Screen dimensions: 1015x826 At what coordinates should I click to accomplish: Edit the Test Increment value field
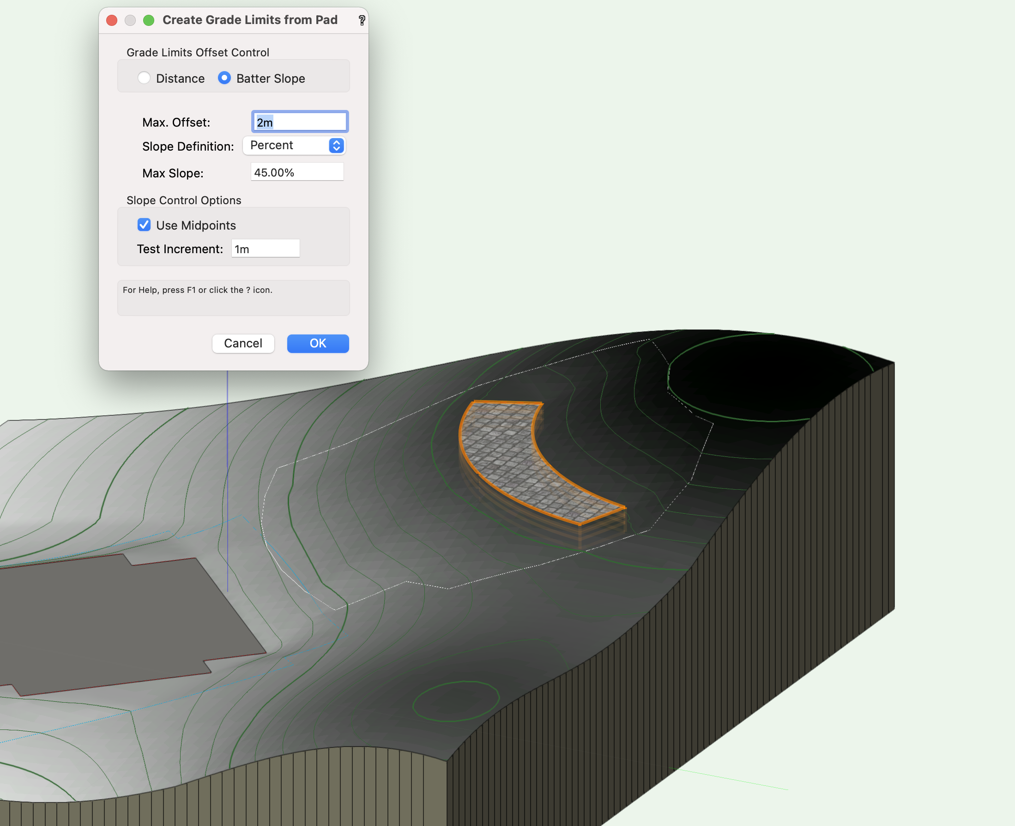[265, 248]
